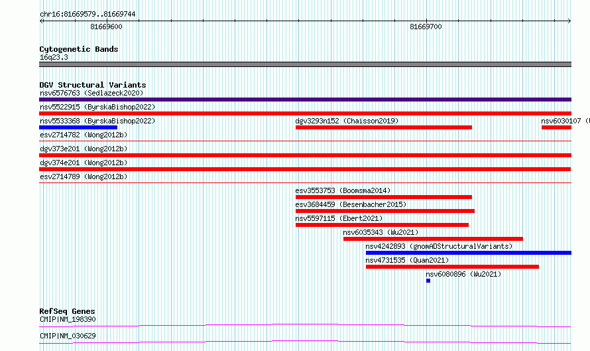Open nsv5522915 (ByrskaBishop2022) variant label
The image size is (590, 351).
97,107
